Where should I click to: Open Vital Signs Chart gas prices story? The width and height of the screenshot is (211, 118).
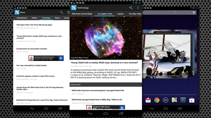[x=34, y=25]
